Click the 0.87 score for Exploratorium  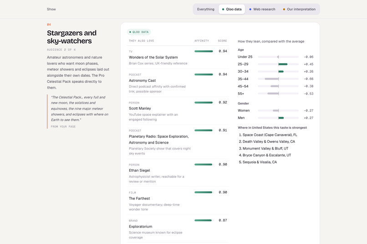pyautogui.click(x=223, y=220)
